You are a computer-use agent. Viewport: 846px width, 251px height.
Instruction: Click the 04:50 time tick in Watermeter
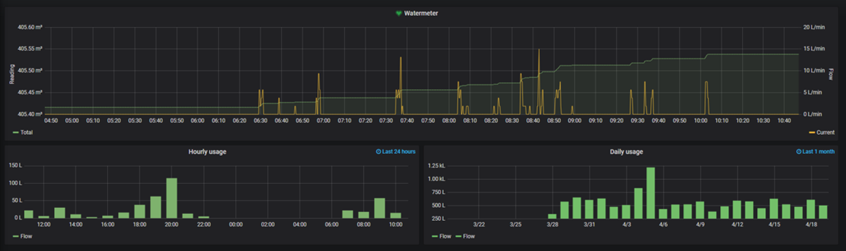[51, 121]
